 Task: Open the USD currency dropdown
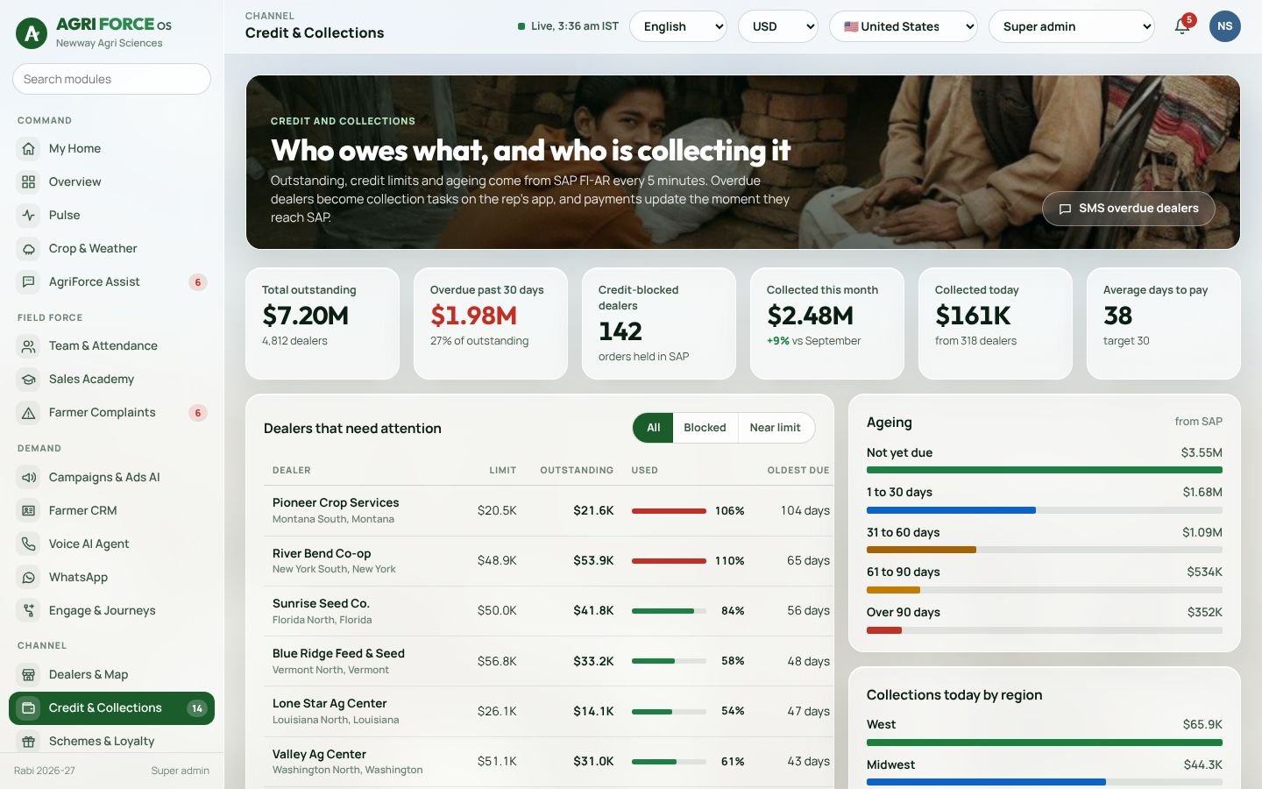coord(778,26)
